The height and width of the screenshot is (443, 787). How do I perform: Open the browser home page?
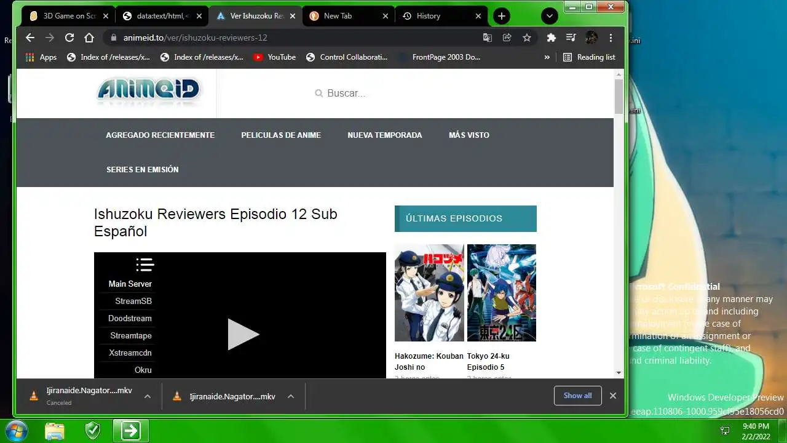(89, 38)
